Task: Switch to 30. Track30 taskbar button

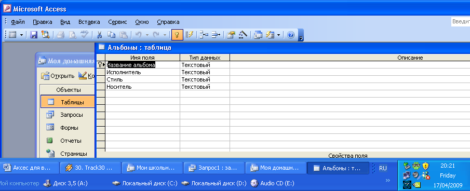Action: pyautogui.click(x=90, y=168)
